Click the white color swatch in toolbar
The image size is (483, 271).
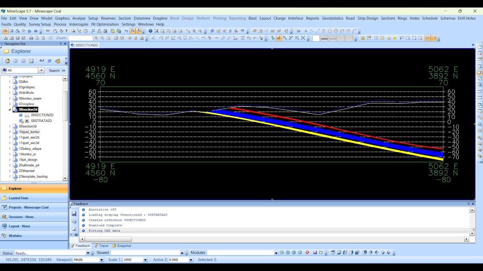316,38
